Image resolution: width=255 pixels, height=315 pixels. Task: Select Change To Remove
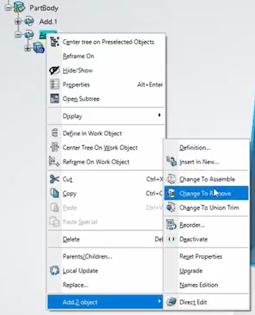[x=207, y=193]
